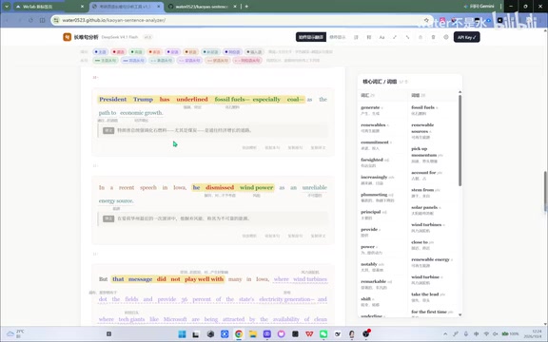Click the phrase entry 'account for'
The width and height of the screenshot is (548, 342).
(423, 172)
